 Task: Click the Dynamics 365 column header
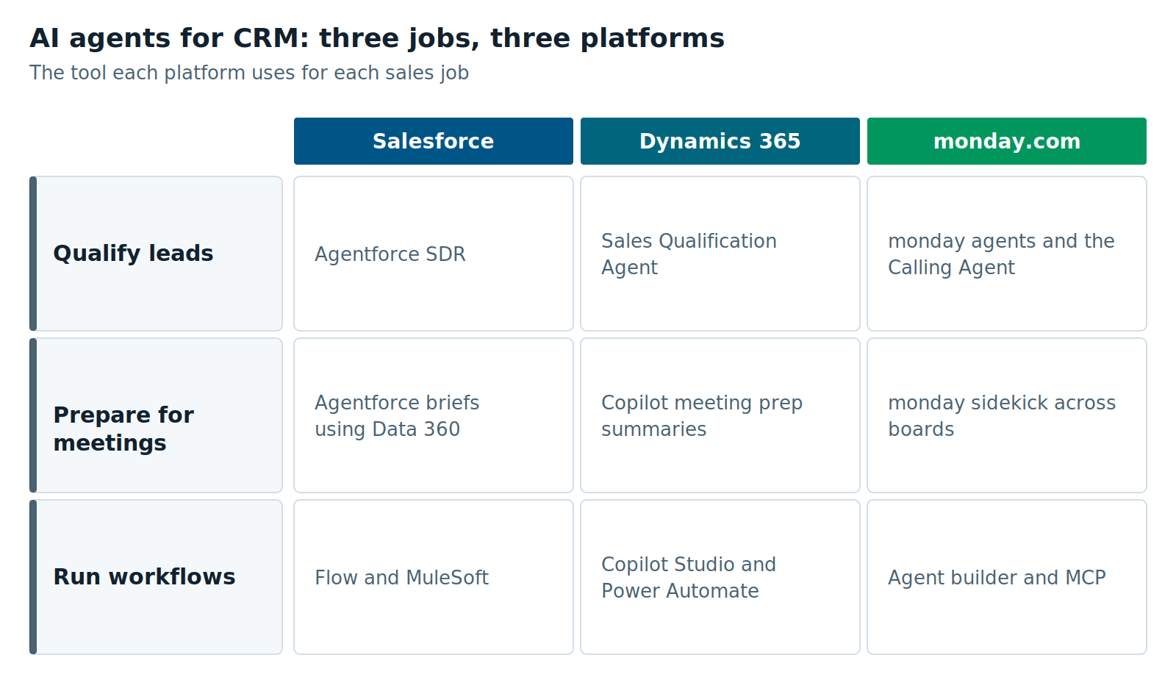[x=720, y=141]
